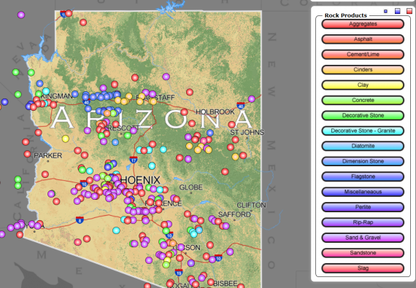416x288 pixels.
Task: Select the Concrete product button
Action: pos(363,101)
